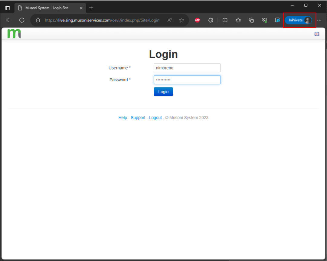327x261 pixels.
Task: Open Browser essentials heart icon
Action: tap(264, 20)
